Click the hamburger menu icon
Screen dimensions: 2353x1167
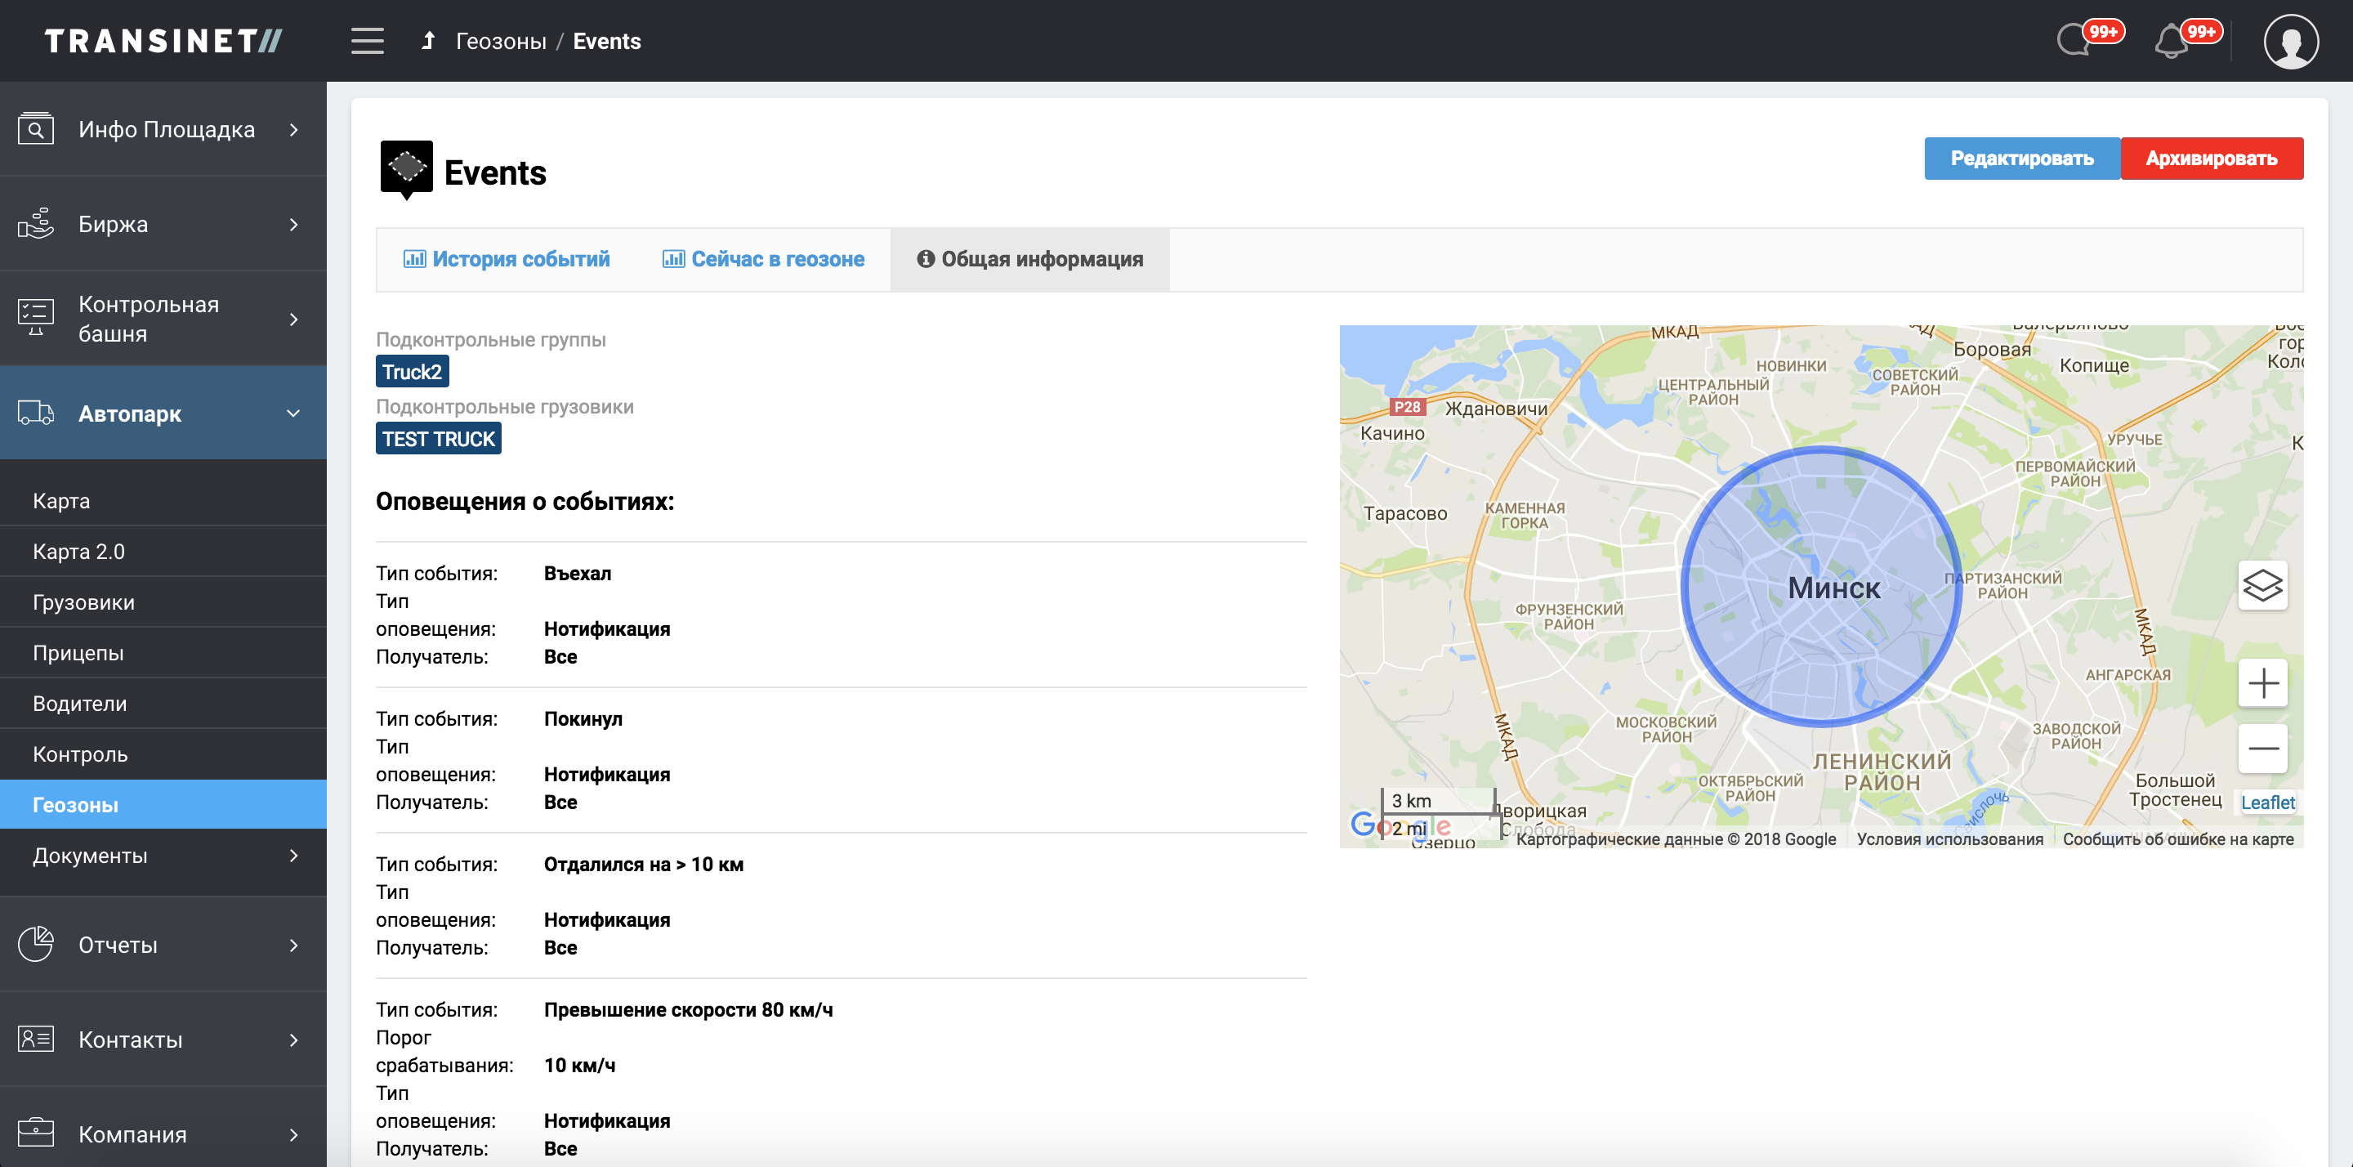pos(367,41)
